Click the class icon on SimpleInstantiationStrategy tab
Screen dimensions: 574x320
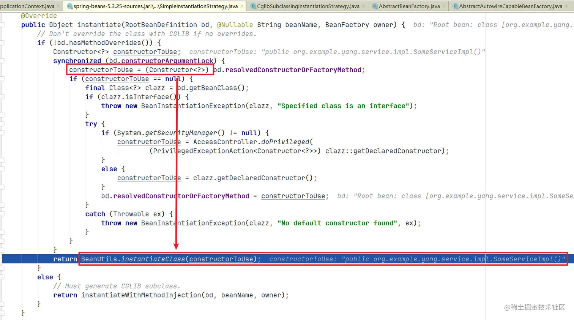coord(69,6)
